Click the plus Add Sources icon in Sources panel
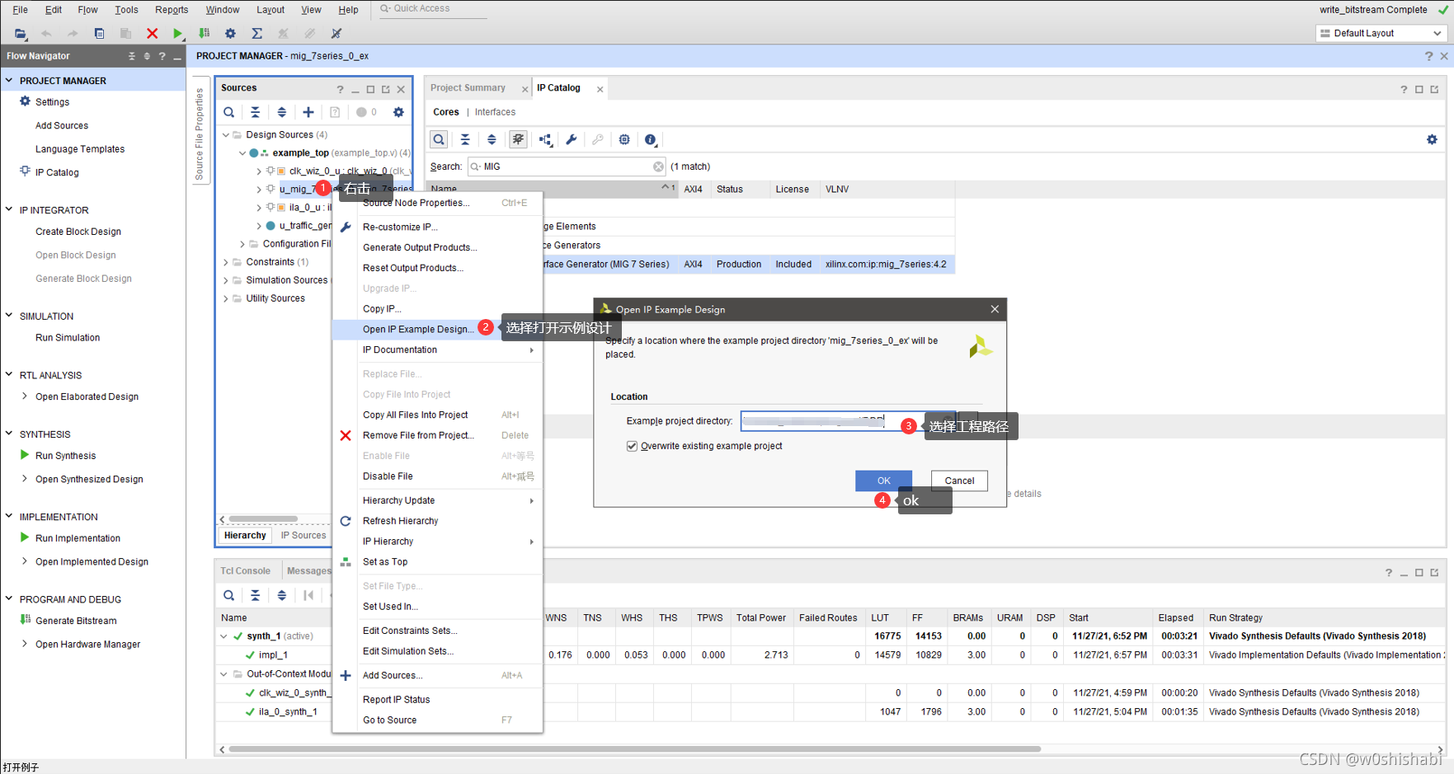Screen dimensions: 1454x774 tap(308, 112)
